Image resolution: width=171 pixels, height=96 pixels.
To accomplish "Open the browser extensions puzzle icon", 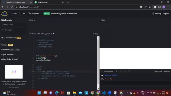I will tap(155, 7).
